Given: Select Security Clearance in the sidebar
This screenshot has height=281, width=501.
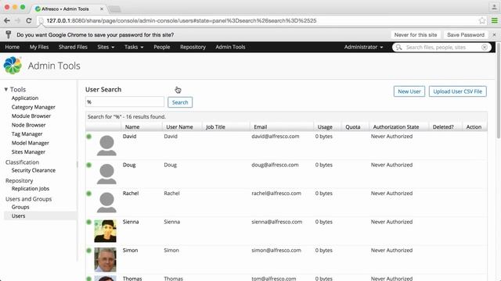Looking at the screenshot, I should (x=33, y=170).
